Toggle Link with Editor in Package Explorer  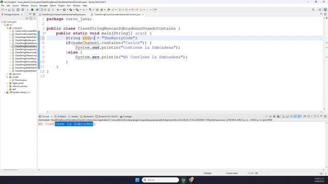coord(31,18)
